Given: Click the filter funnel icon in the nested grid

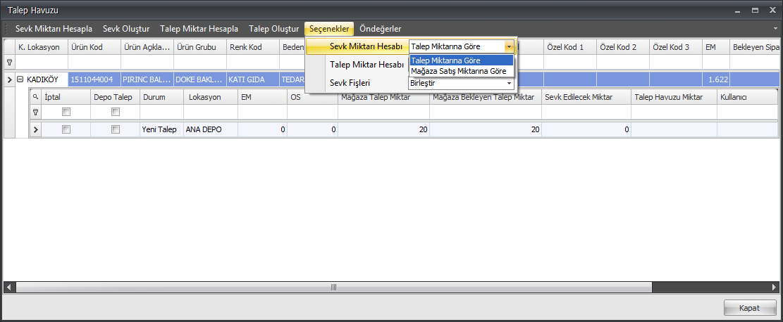Looking at the screenshot, I should [x=35, y=112].
